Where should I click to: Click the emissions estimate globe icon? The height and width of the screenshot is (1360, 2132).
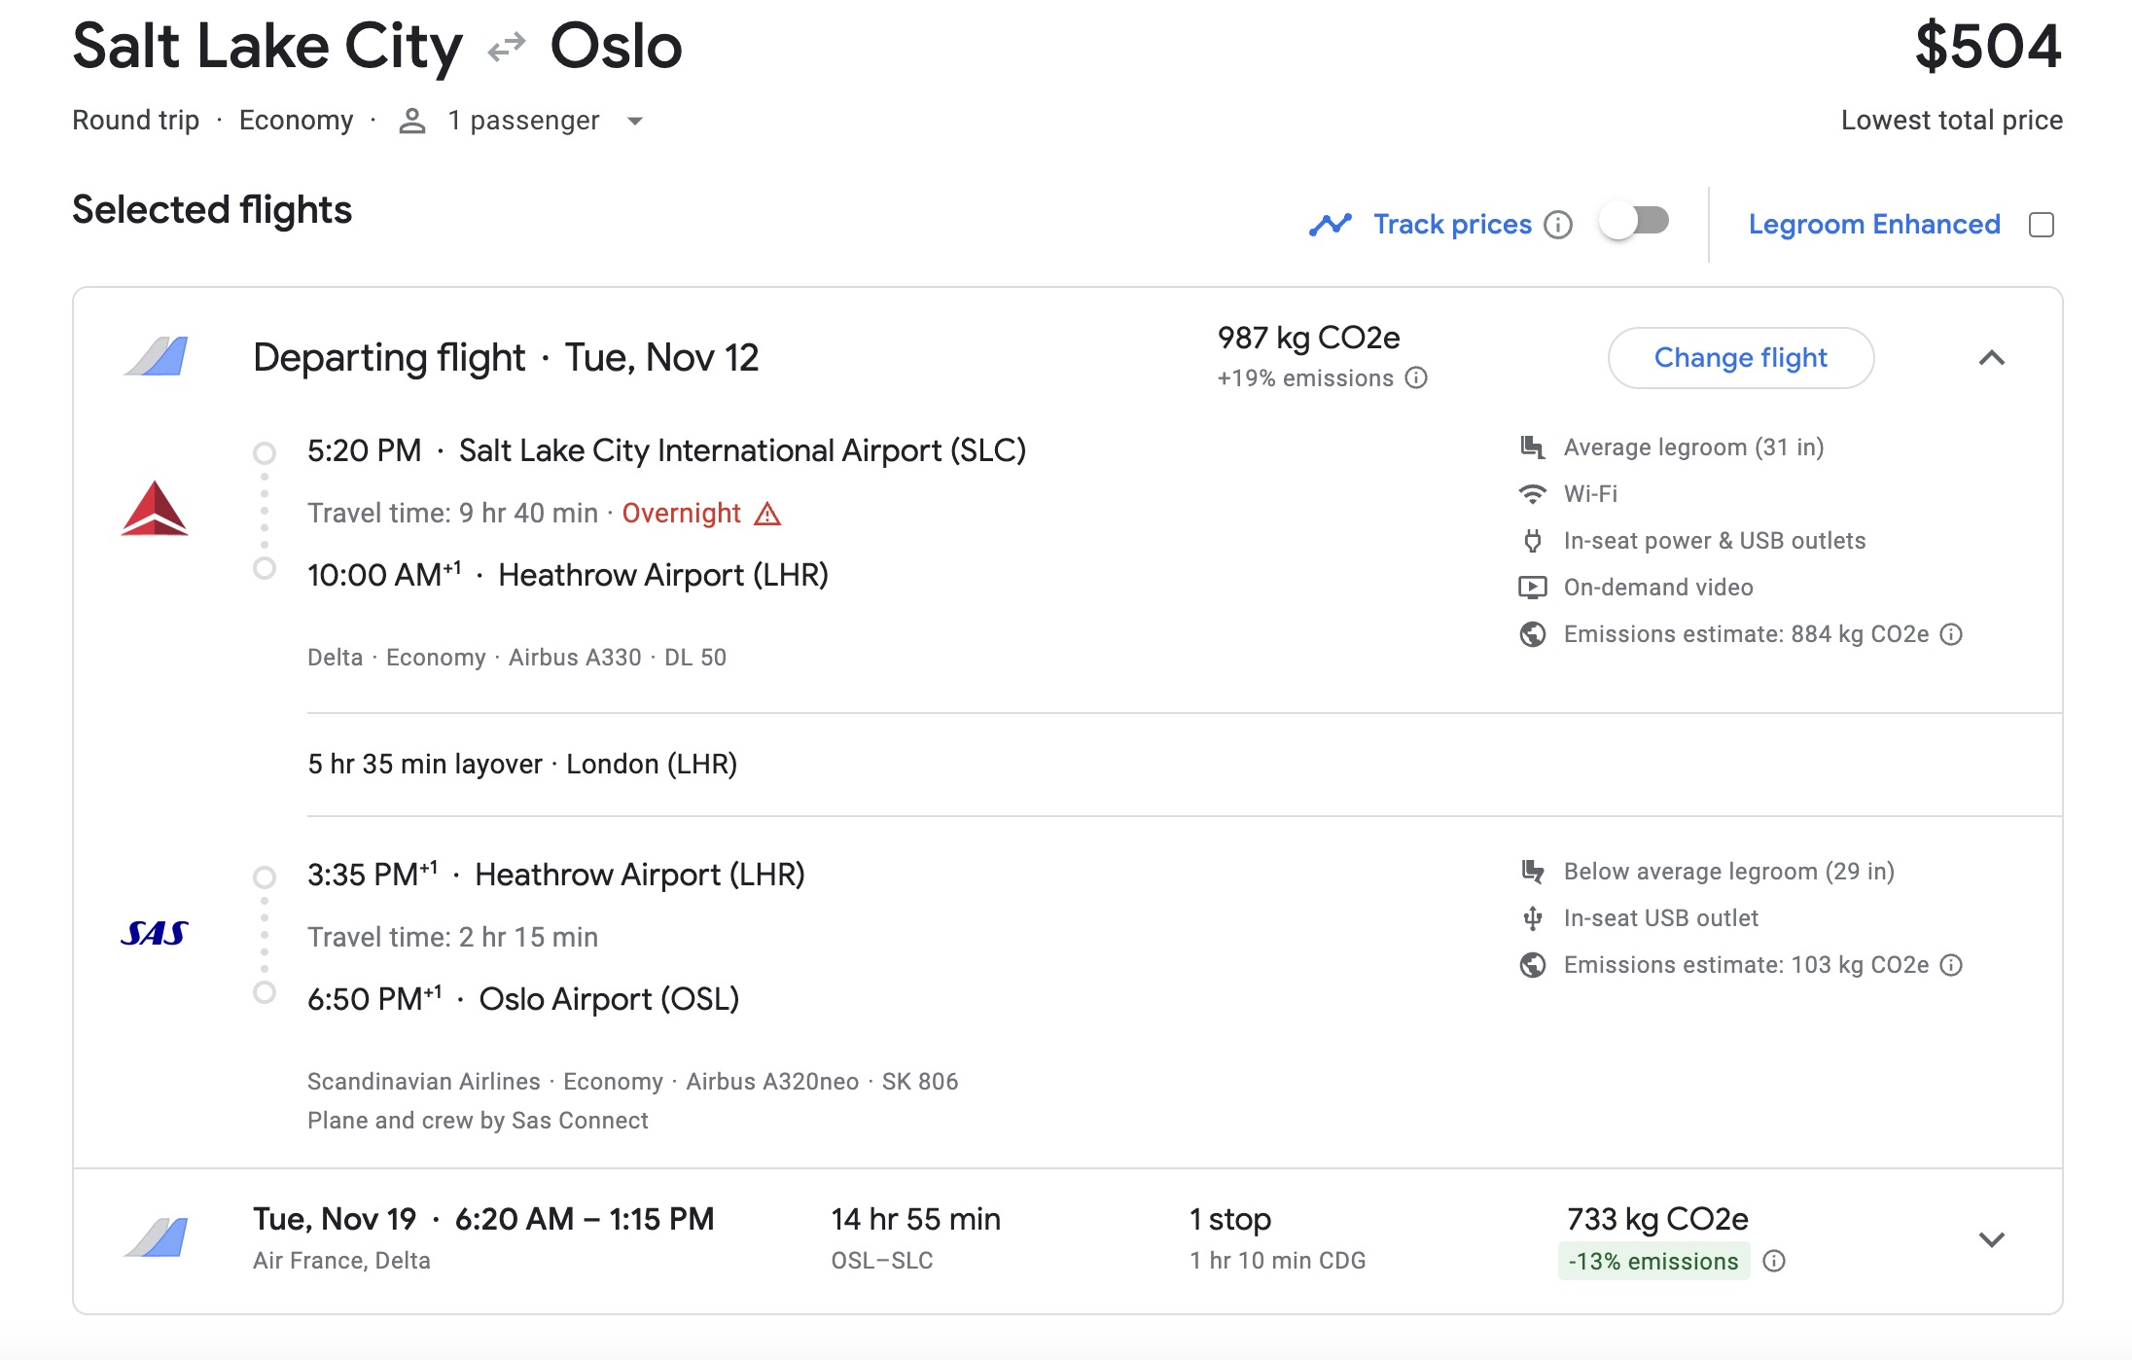tap(1532, 633)
